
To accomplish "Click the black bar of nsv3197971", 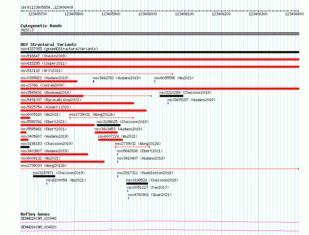I will tap(44, 176).
